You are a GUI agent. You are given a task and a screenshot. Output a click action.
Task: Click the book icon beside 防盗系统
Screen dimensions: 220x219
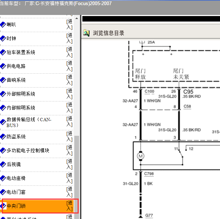pos(3,137)
